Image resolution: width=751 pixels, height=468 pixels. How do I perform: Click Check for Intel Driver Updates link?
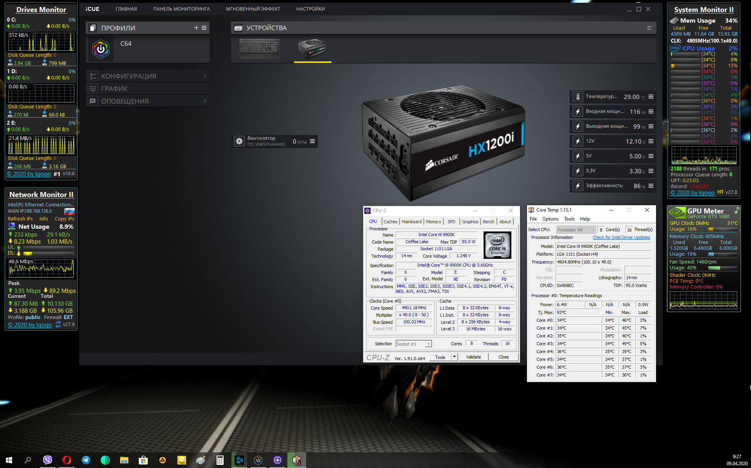tap(621, 237)
